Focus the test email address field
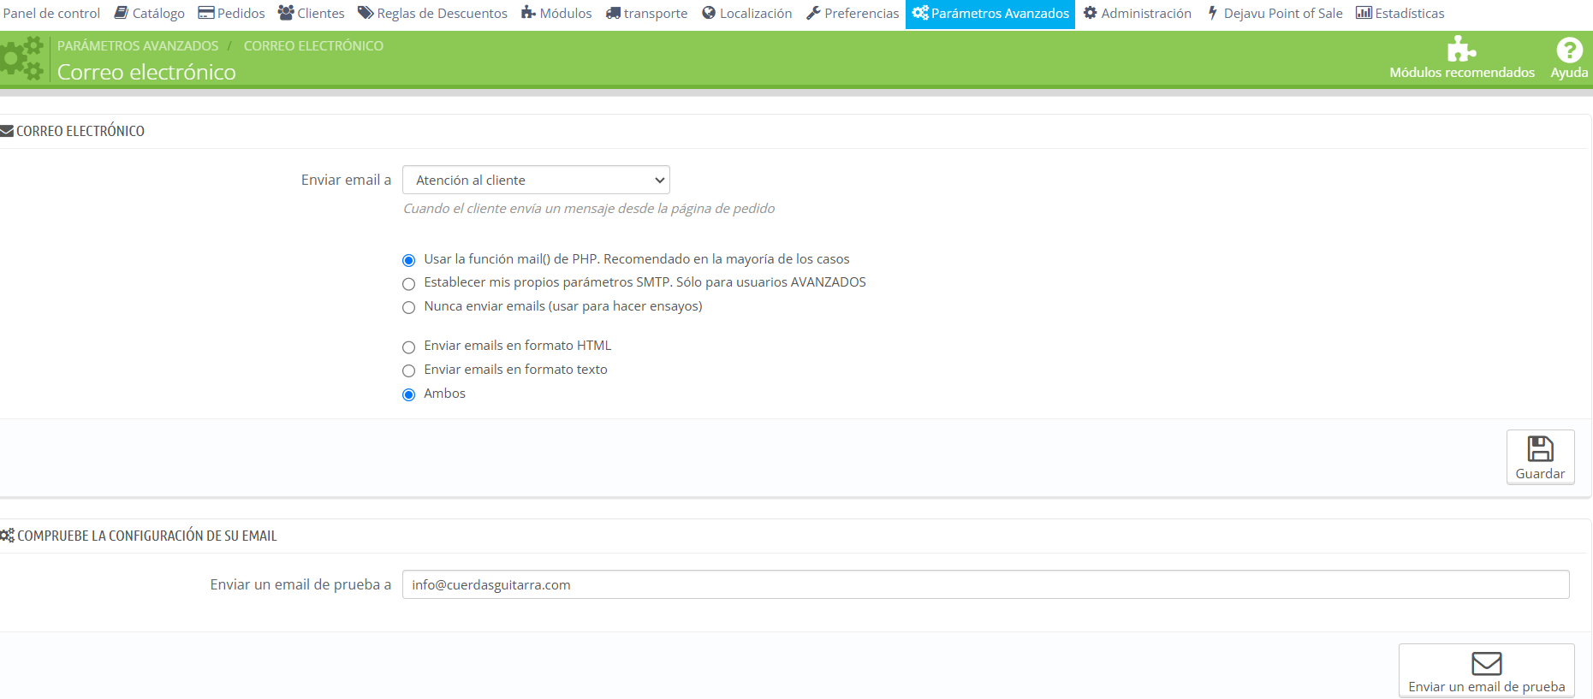Image resolution: width=1593 pixels, height=699 pixels. point(985,584)
